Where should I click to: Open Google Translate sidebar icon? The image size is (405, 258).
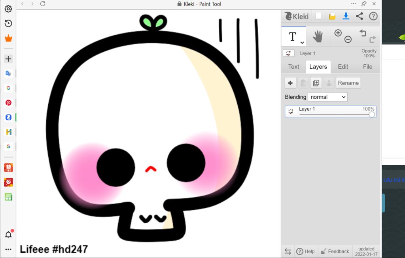(x=8, y=73)
